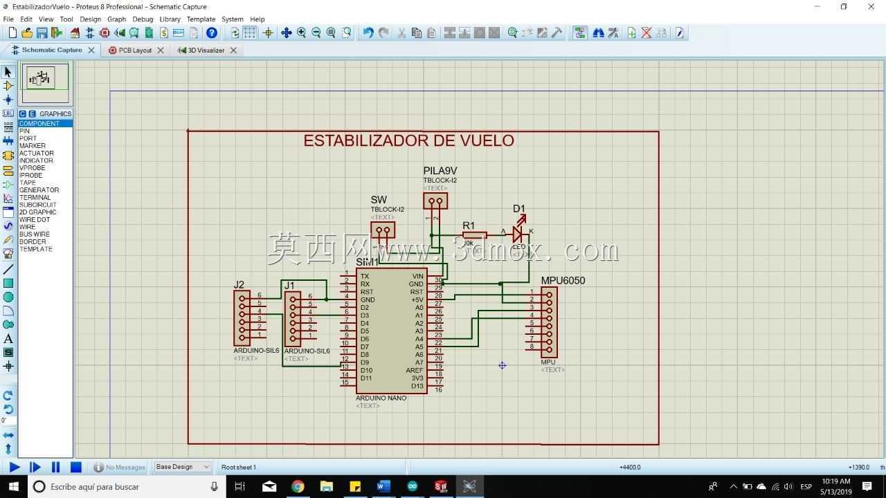886x498 pixels.
Task: Open the Bill of Materials dollar-sign icon
Action: [x=163, y=33]
